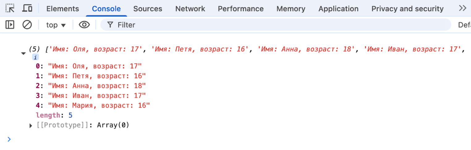
Task: Show more DevTools tabs with double chevron
Action: point(462,8)
